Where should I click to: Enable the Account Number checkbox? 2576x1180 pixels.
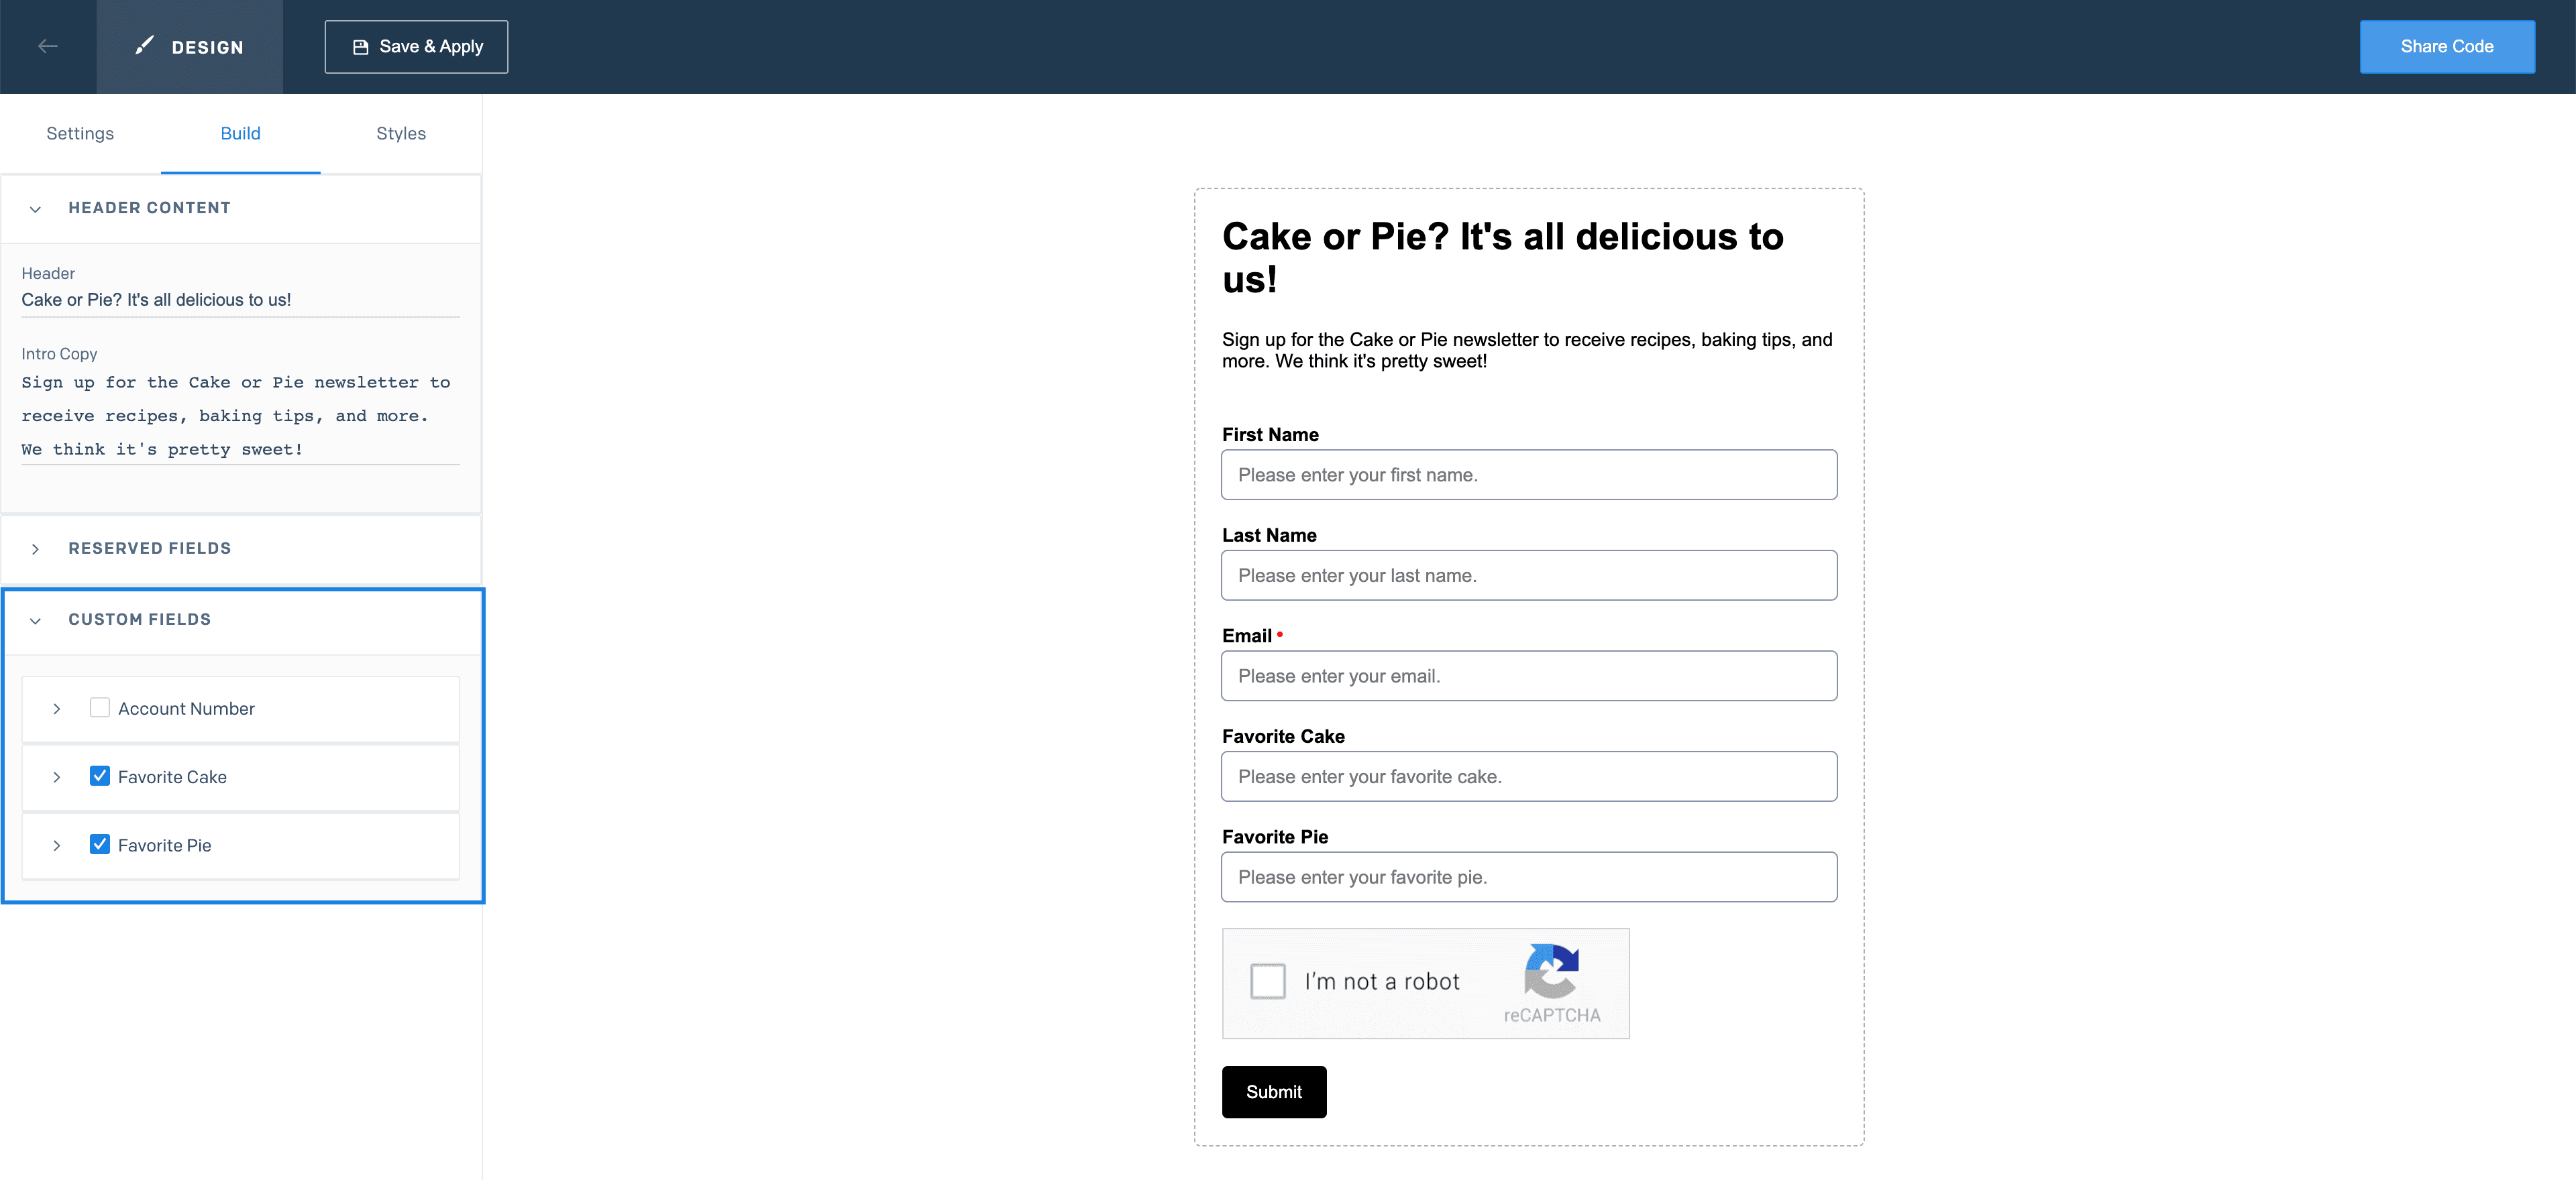[x=100, y=707]
